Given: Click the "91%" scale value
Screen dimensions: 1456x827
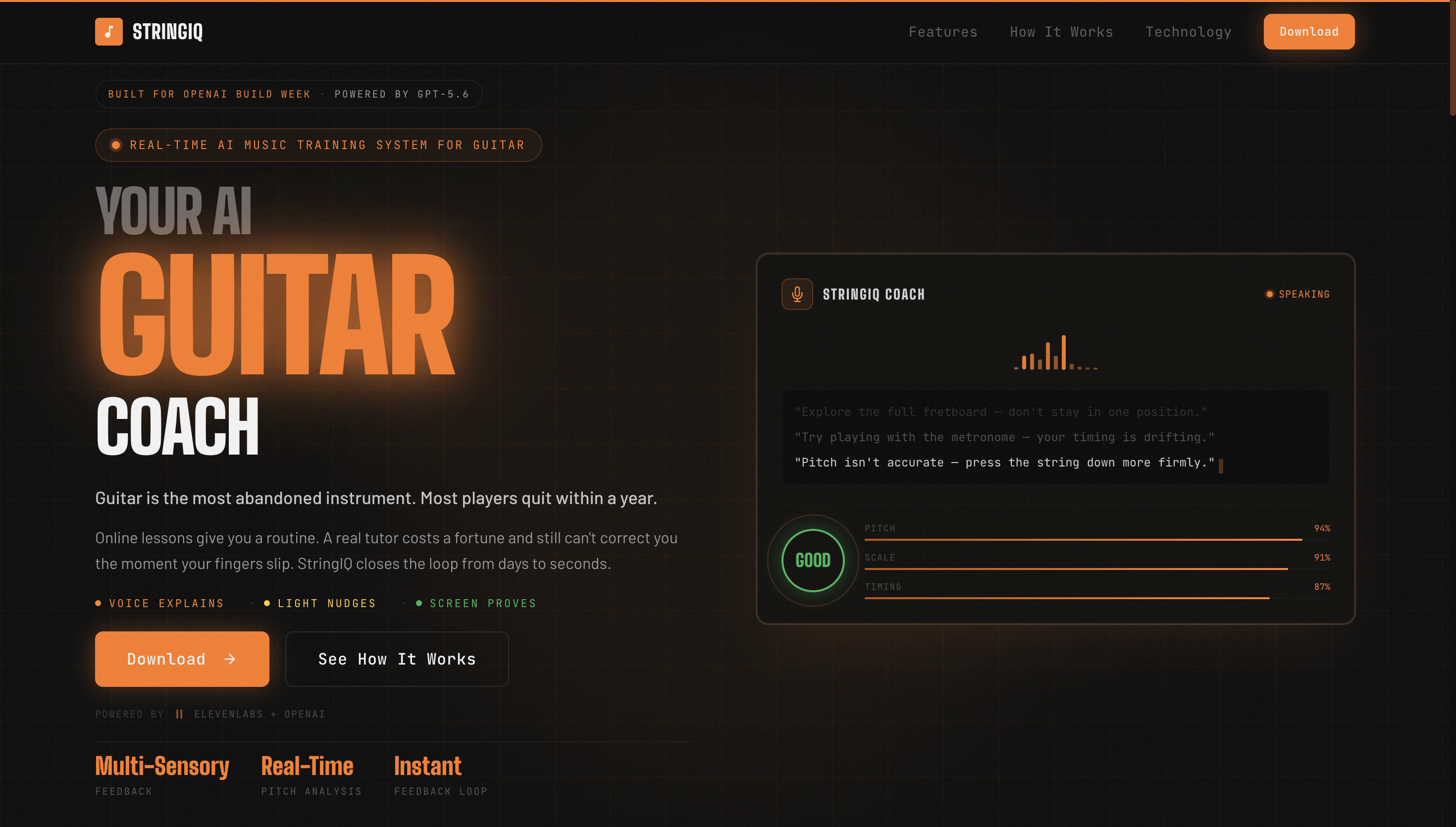Looking at the screenshot, I should (x=1322, y=557).
